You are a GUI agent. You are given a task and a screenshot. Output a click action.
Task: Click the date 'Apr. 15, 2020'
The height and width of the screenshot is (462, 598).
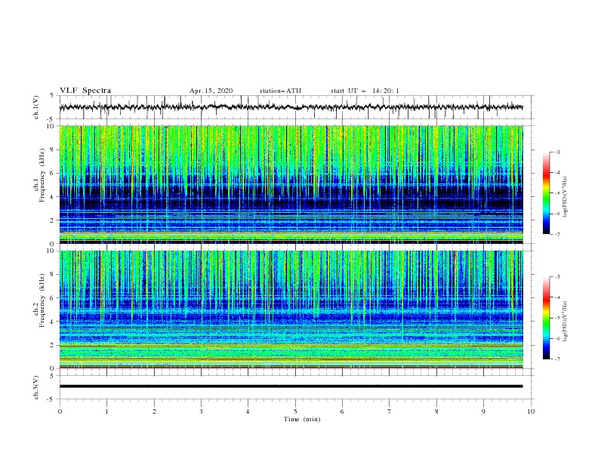[211, 91]
